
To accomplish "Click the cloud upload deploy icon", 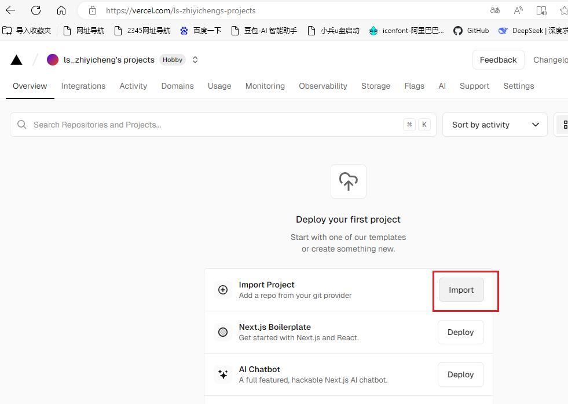I will (349, 181).
